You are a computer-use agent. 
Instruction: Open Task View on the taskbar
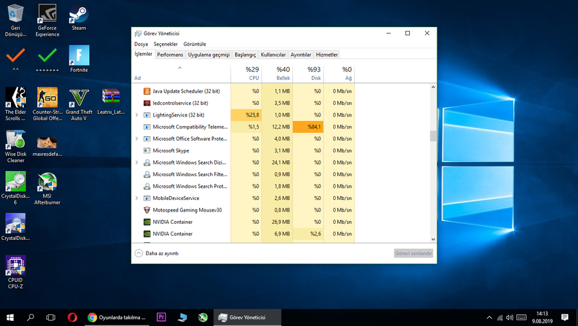(51, 318)
